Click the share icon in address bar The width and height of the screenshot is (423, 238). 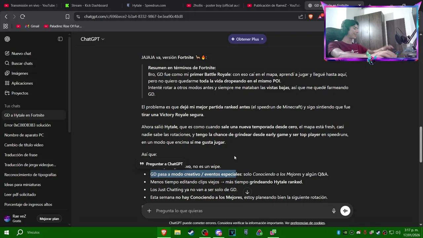point(301,17)
